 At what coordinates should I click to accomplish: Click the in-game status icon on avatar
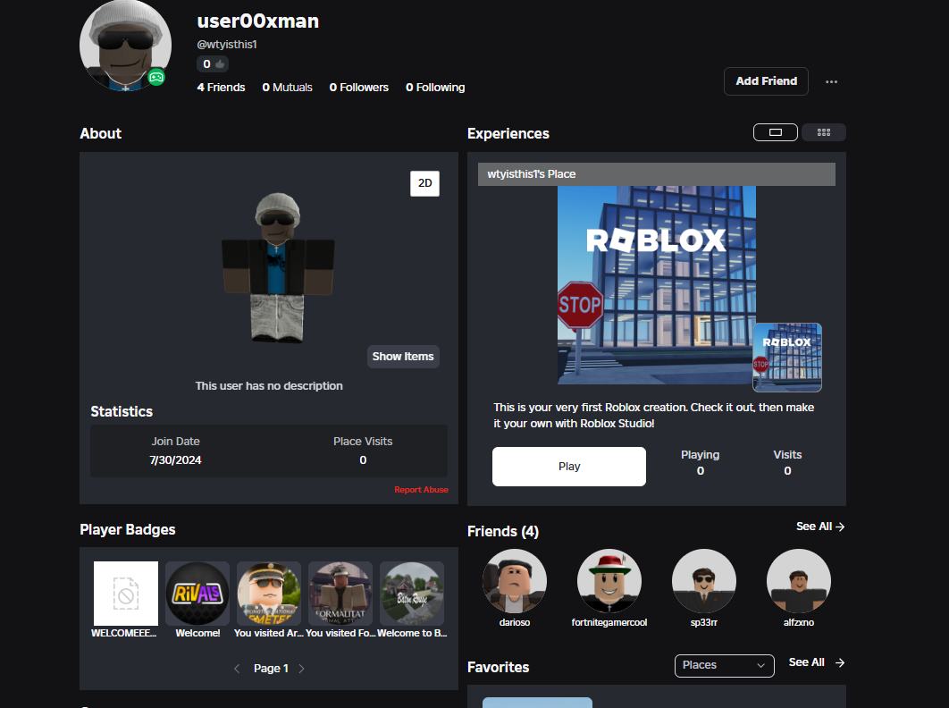tap(156, 77)
